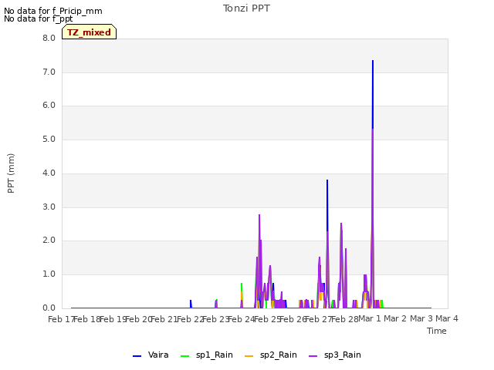Click the Mar 2 x-axis date label

coord(395,318)
